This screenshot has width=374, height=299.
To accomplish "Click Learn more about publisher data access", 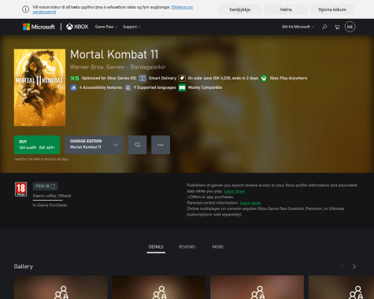I will [x=234, y=191].
